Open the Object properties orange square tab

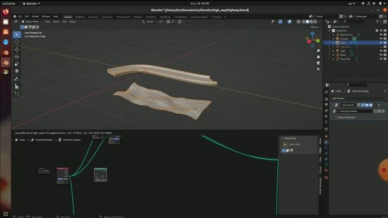[x=326, y=136]
